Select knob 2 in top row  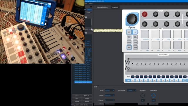(155, 14)
